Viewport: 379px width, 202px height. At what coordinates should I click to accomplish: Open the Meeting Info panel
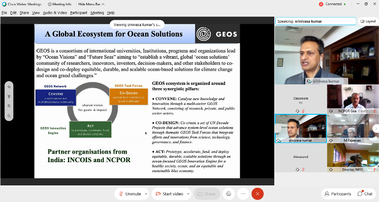pos(60,4)
